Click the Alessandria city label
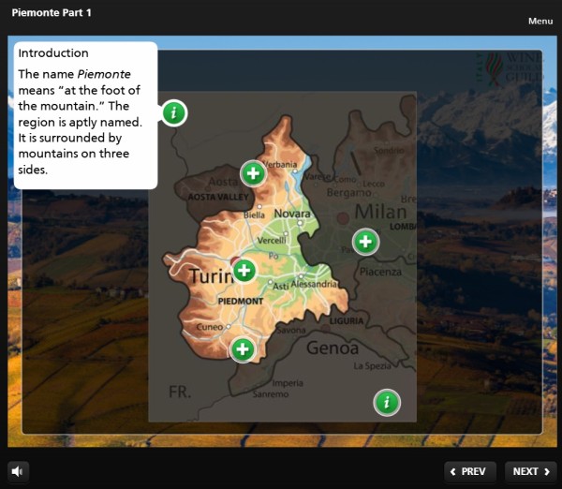The height and width of the screenshot is (489, 562). pyautogui.click(x=314, y=284)
